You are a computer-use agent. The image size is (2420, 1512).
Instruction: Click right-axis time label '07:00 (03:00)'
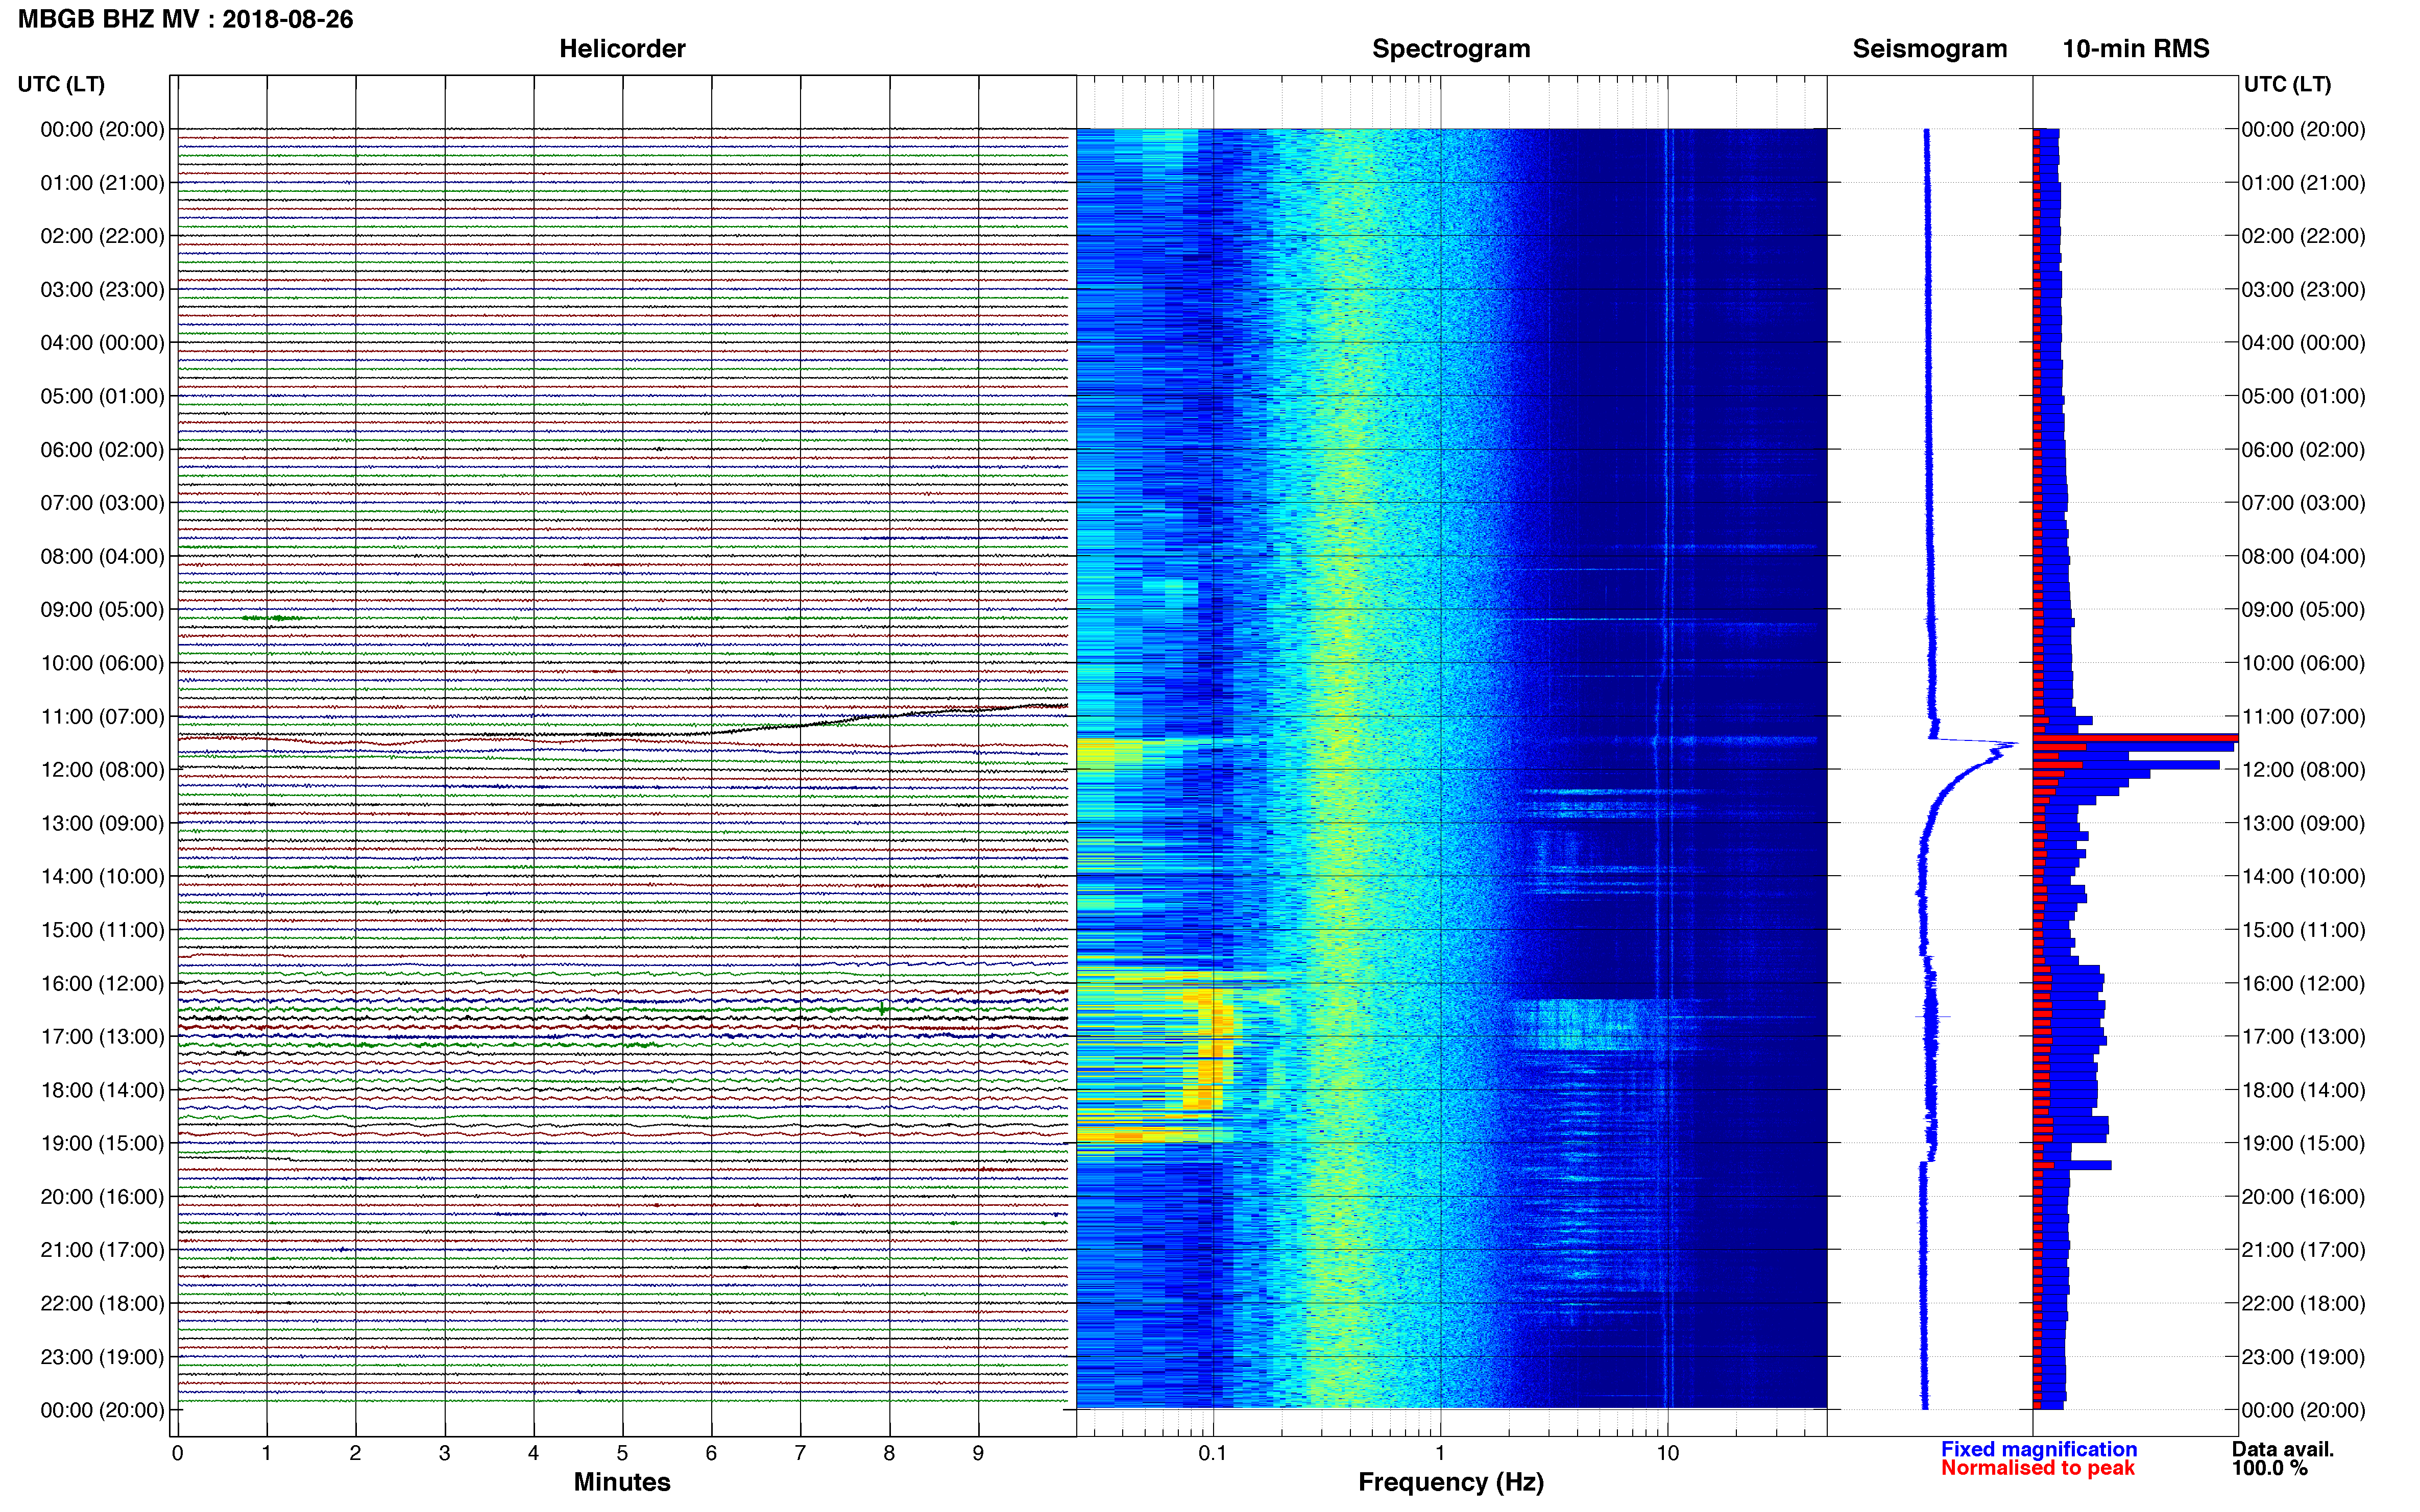2303,503
